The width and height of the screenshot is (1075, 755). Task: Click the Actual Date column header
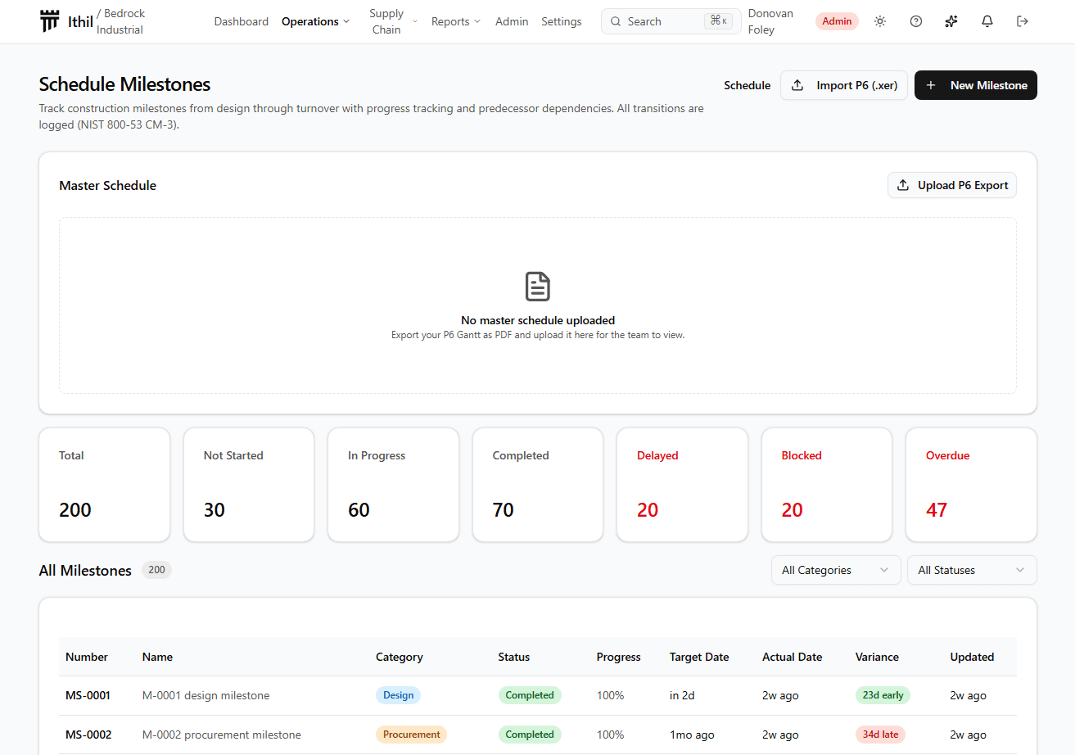click(793, 657)
